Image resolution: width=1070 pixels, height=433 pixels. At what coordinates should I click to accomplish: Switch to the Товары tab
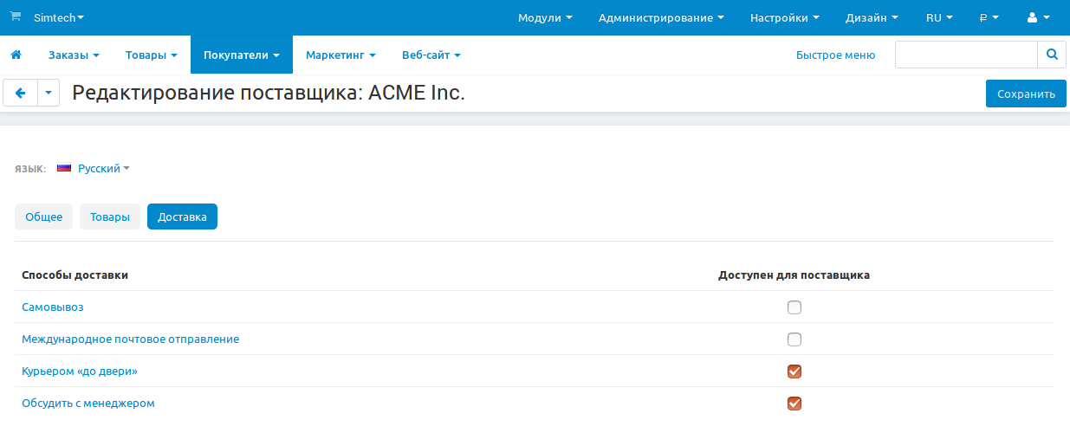(109, 216)
